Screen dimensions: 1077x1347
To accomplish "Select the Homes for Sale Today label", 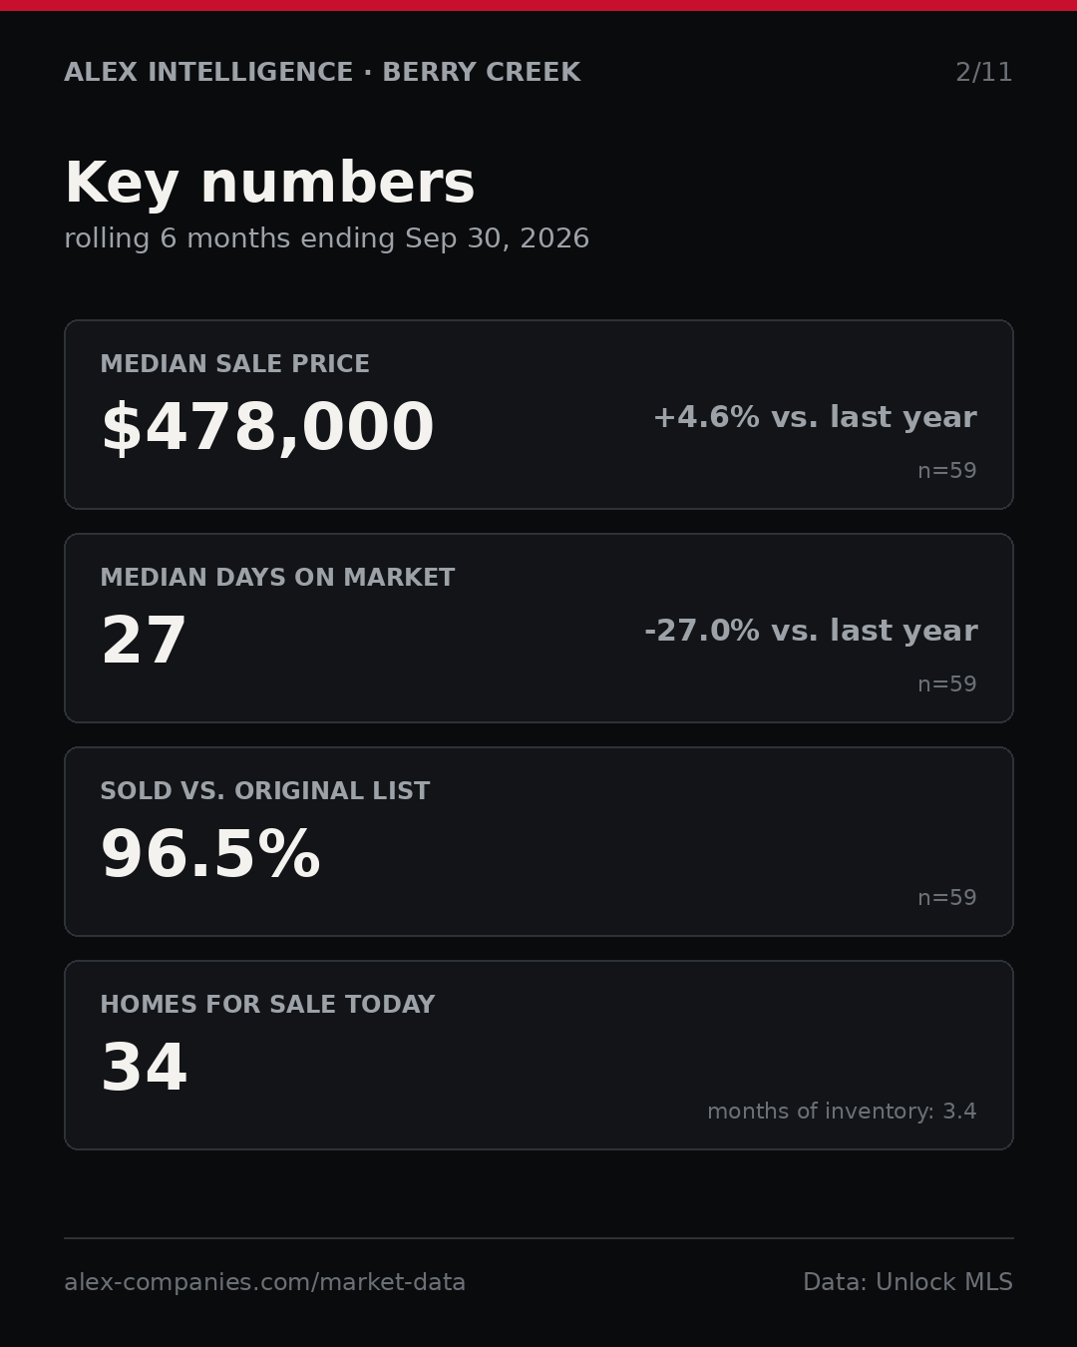I will (x=267, y=1005).
